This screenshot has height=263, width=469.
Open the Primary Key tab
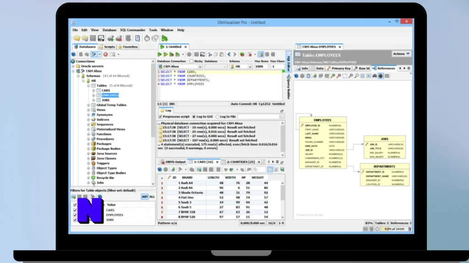[x=338, y=68]
